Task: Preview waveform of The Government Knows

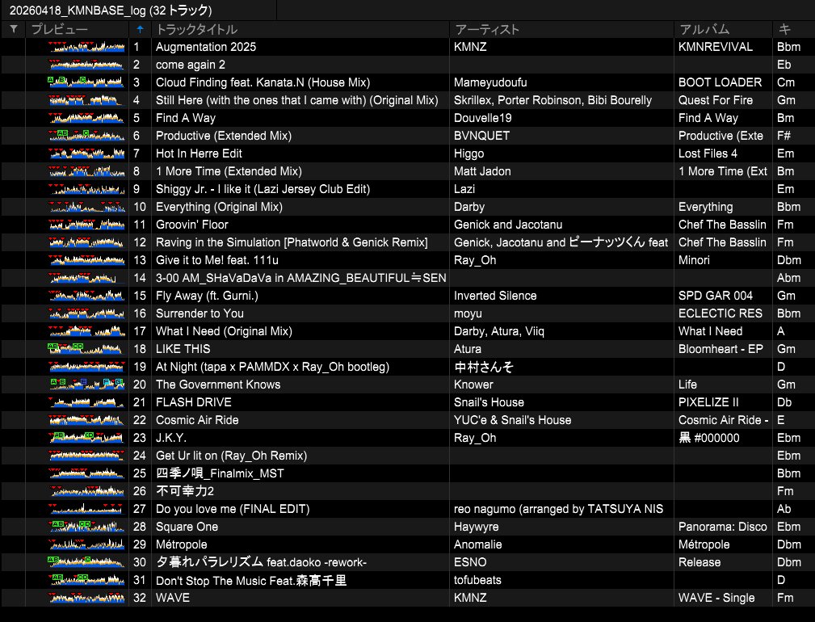Action: pos(86,385)
